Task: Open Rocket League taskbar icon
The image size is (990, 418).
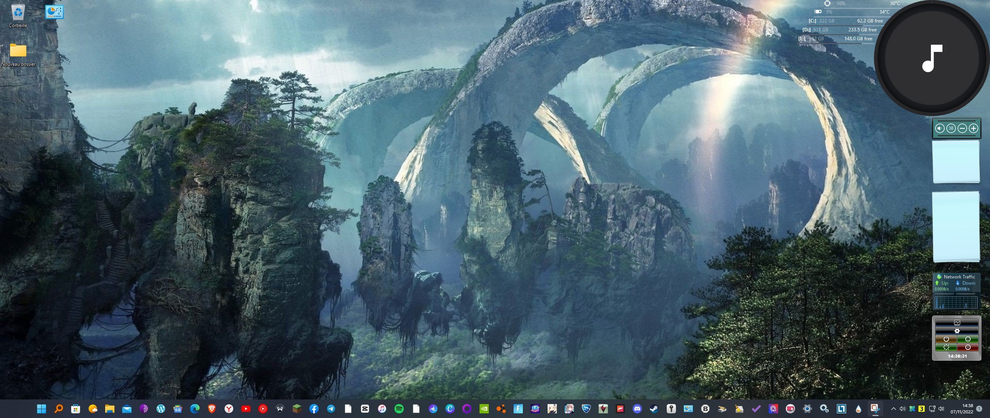Action: click(x=586, y=409)
